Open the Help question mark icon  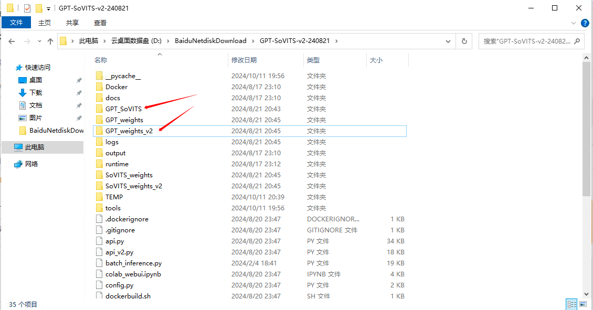point(585,23)
